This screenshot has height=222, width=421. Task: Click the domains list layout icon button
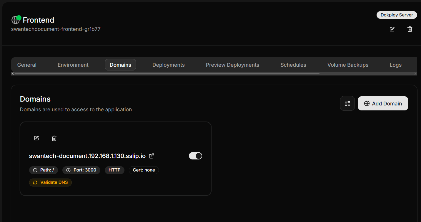pos(347,103)
